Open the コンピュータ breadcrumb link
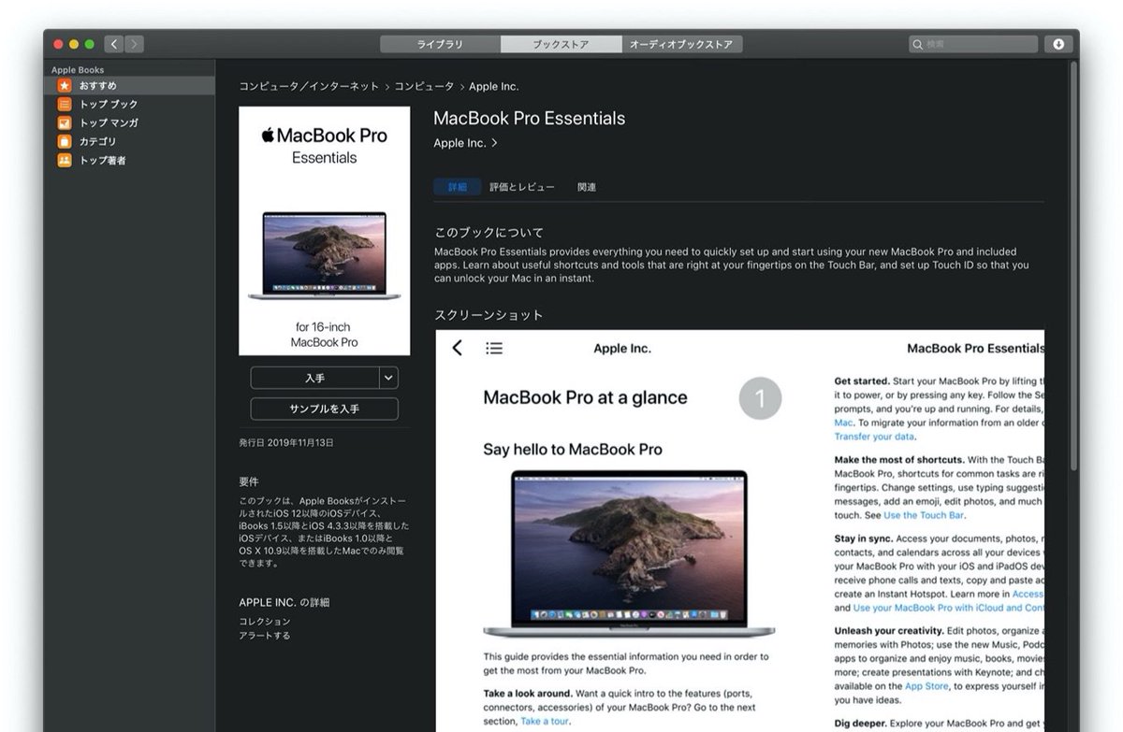This screenshot has width=1123, height=732. (424, 86)
